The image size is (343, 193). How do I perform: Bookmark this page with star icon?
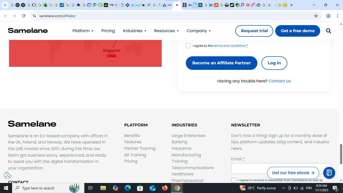316,16
